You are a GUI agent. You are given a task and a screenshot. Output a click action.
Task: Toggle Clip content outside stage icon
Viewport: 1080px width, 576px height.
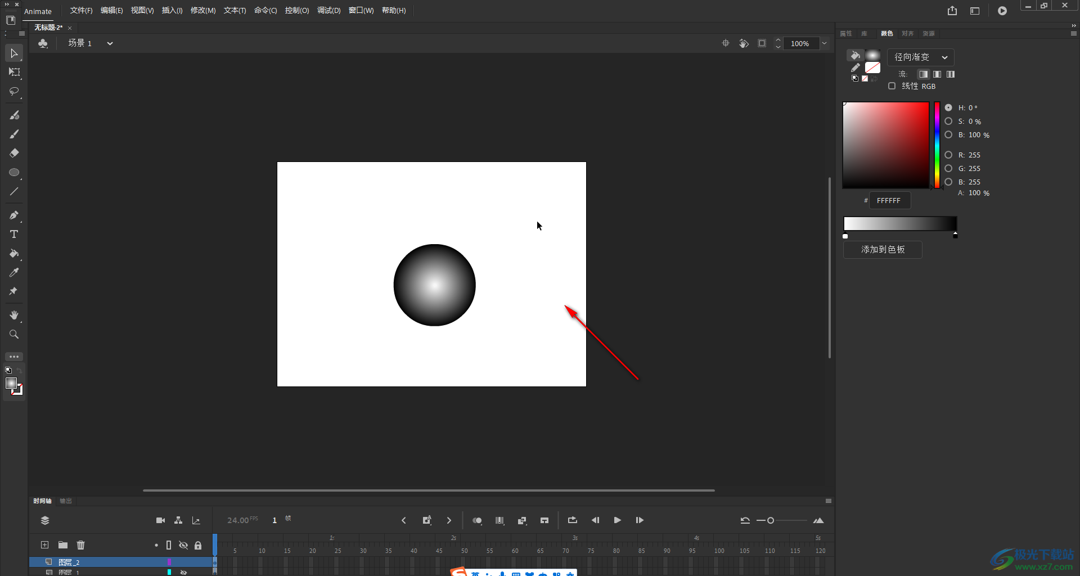tap(762, 43)
